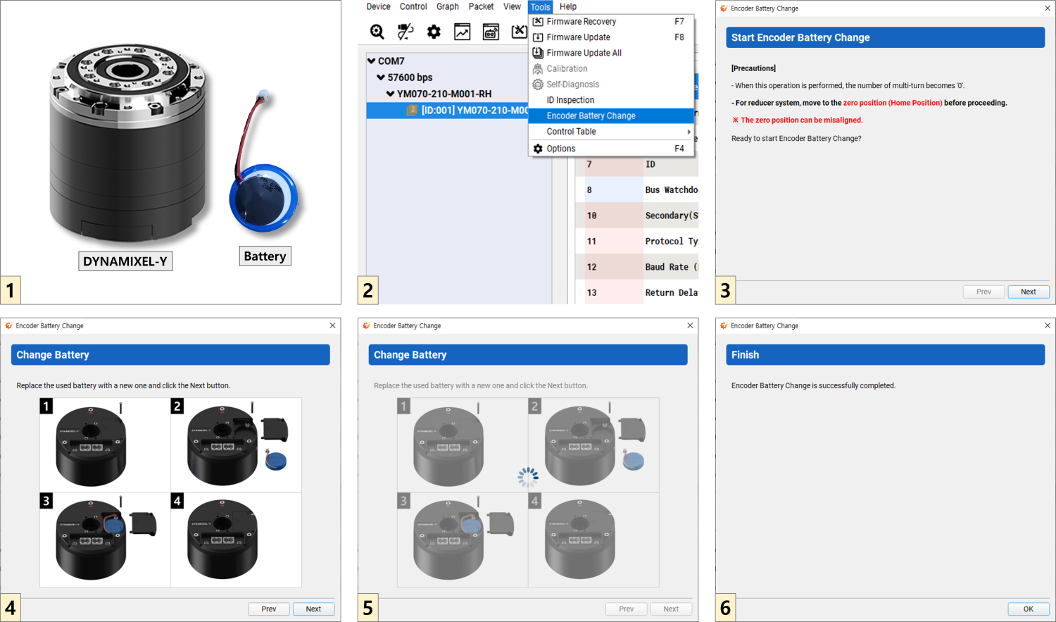Click step 4 closed motor illustration in active Change Battery dialog
Screen dimensions: 1056x622
pos(236,540)
